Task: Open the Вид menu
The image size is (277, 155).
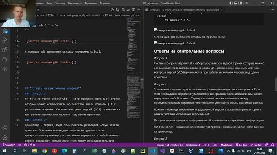Action: coord(49,3)
